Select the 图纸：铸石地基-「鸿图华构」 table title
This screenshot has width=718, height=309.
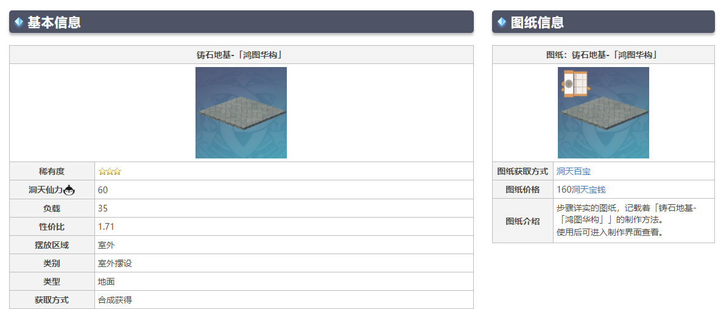(x=603, y=55)
